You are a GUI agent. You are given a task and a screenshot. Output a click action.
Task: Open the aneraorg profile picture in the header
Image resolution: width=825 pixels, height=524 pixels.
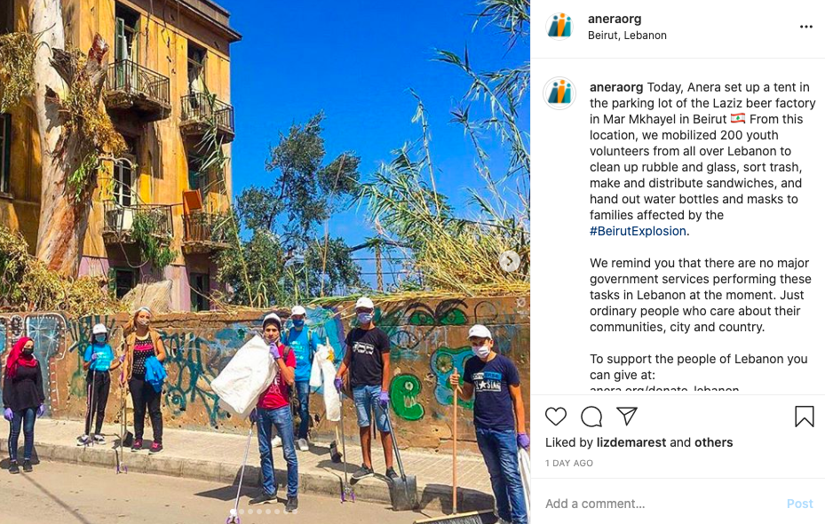pyautogui.click(x=559, y=26)
